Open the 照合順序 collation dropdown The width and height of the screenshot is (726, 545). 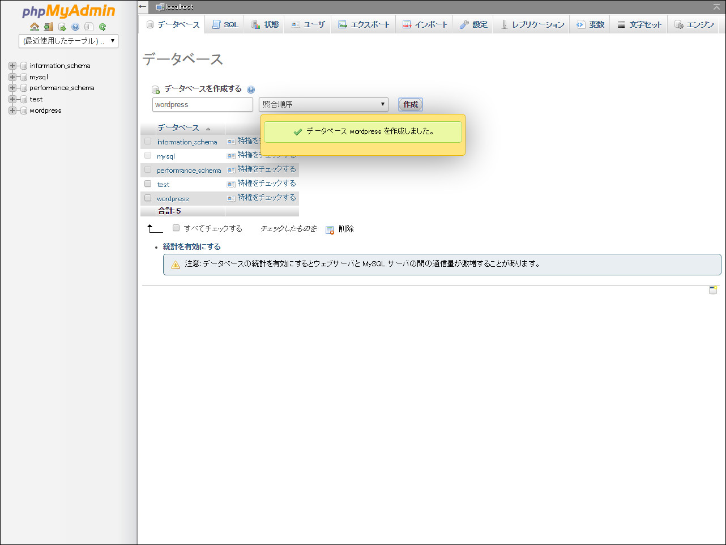[323, 104]
